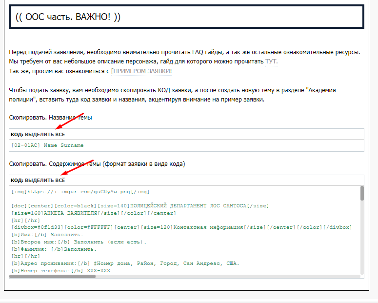The image size is (378, 303).
Task: Click the imgur image URL code line
Action: click(x=80, y=192)
